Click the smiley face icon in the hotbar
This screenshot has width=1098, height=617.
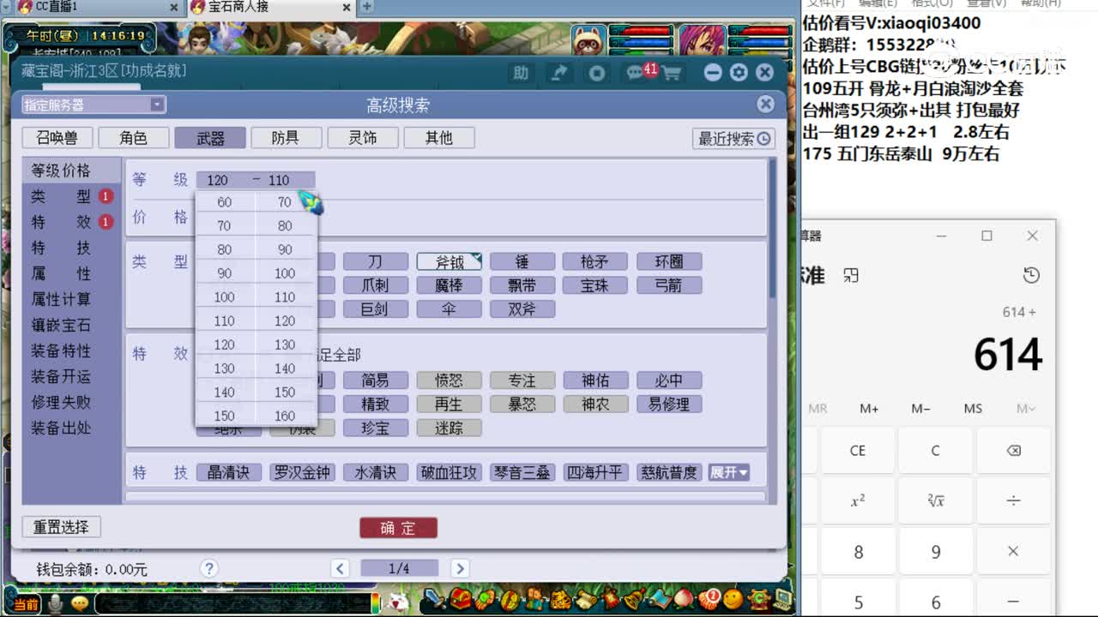(732, 598)
